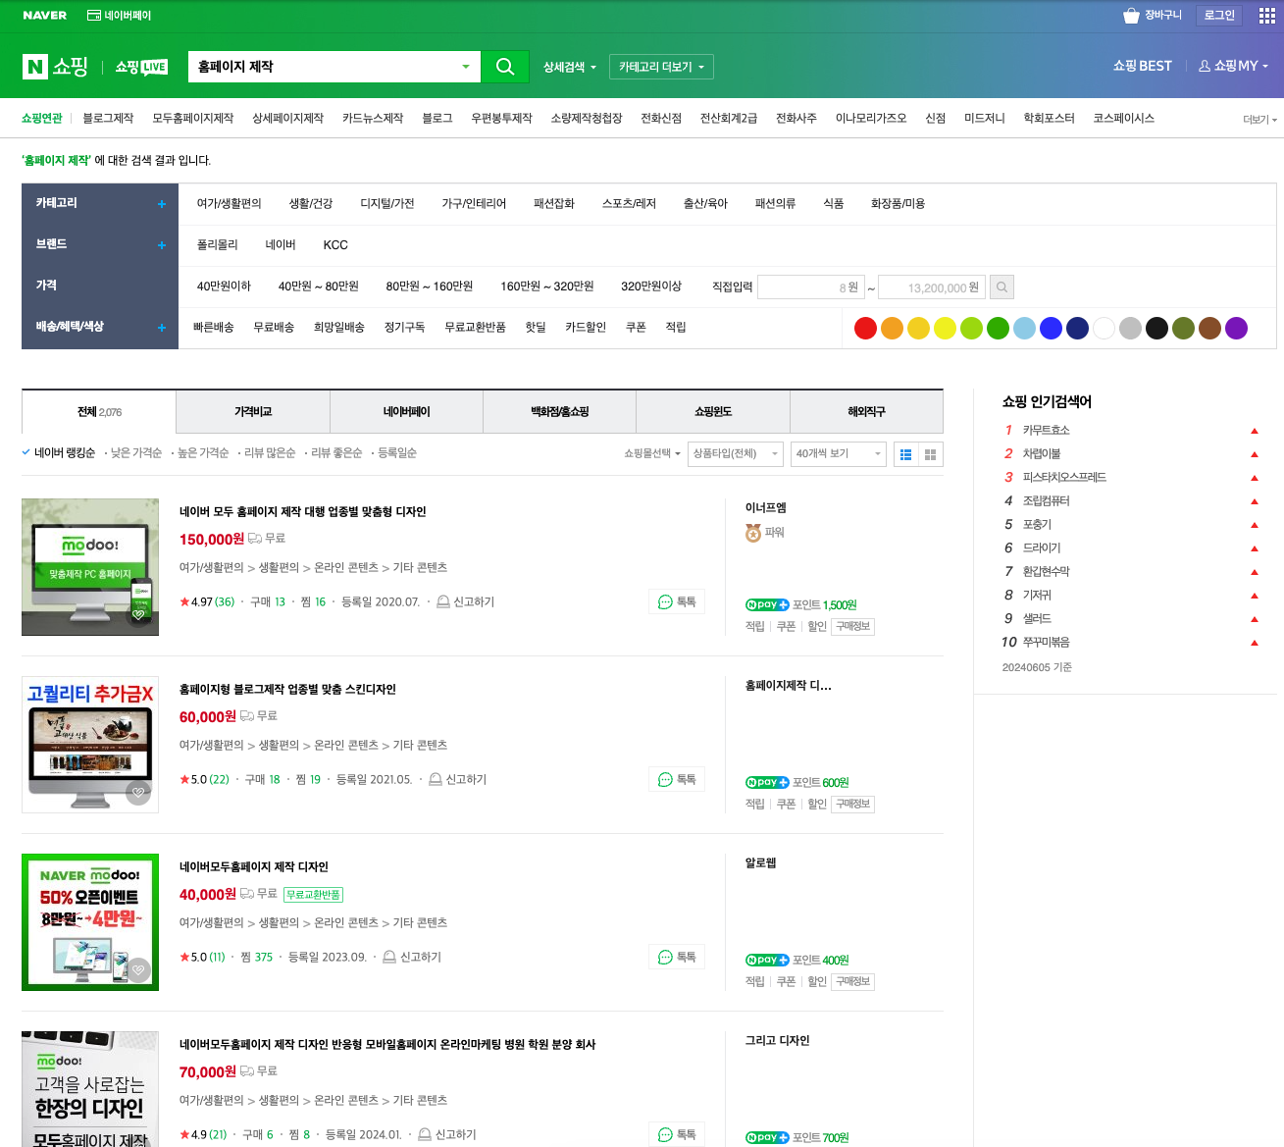Open 카테고리 더보기 dropdown
The image size is (1284, 1147).
tap(661, 67)
